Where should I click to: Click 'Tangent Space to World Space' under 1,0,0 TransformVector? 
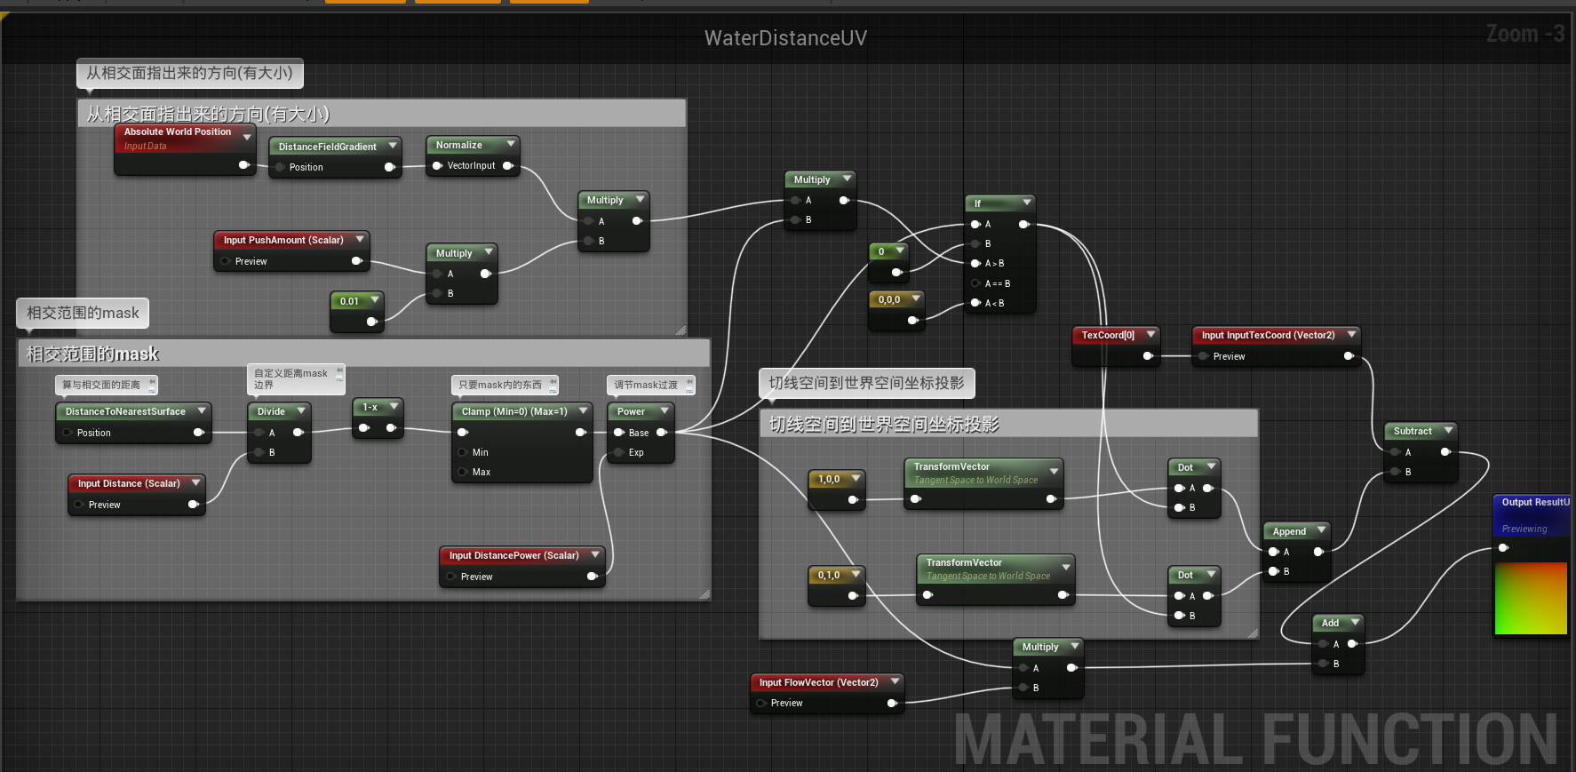tap(975, 480)
